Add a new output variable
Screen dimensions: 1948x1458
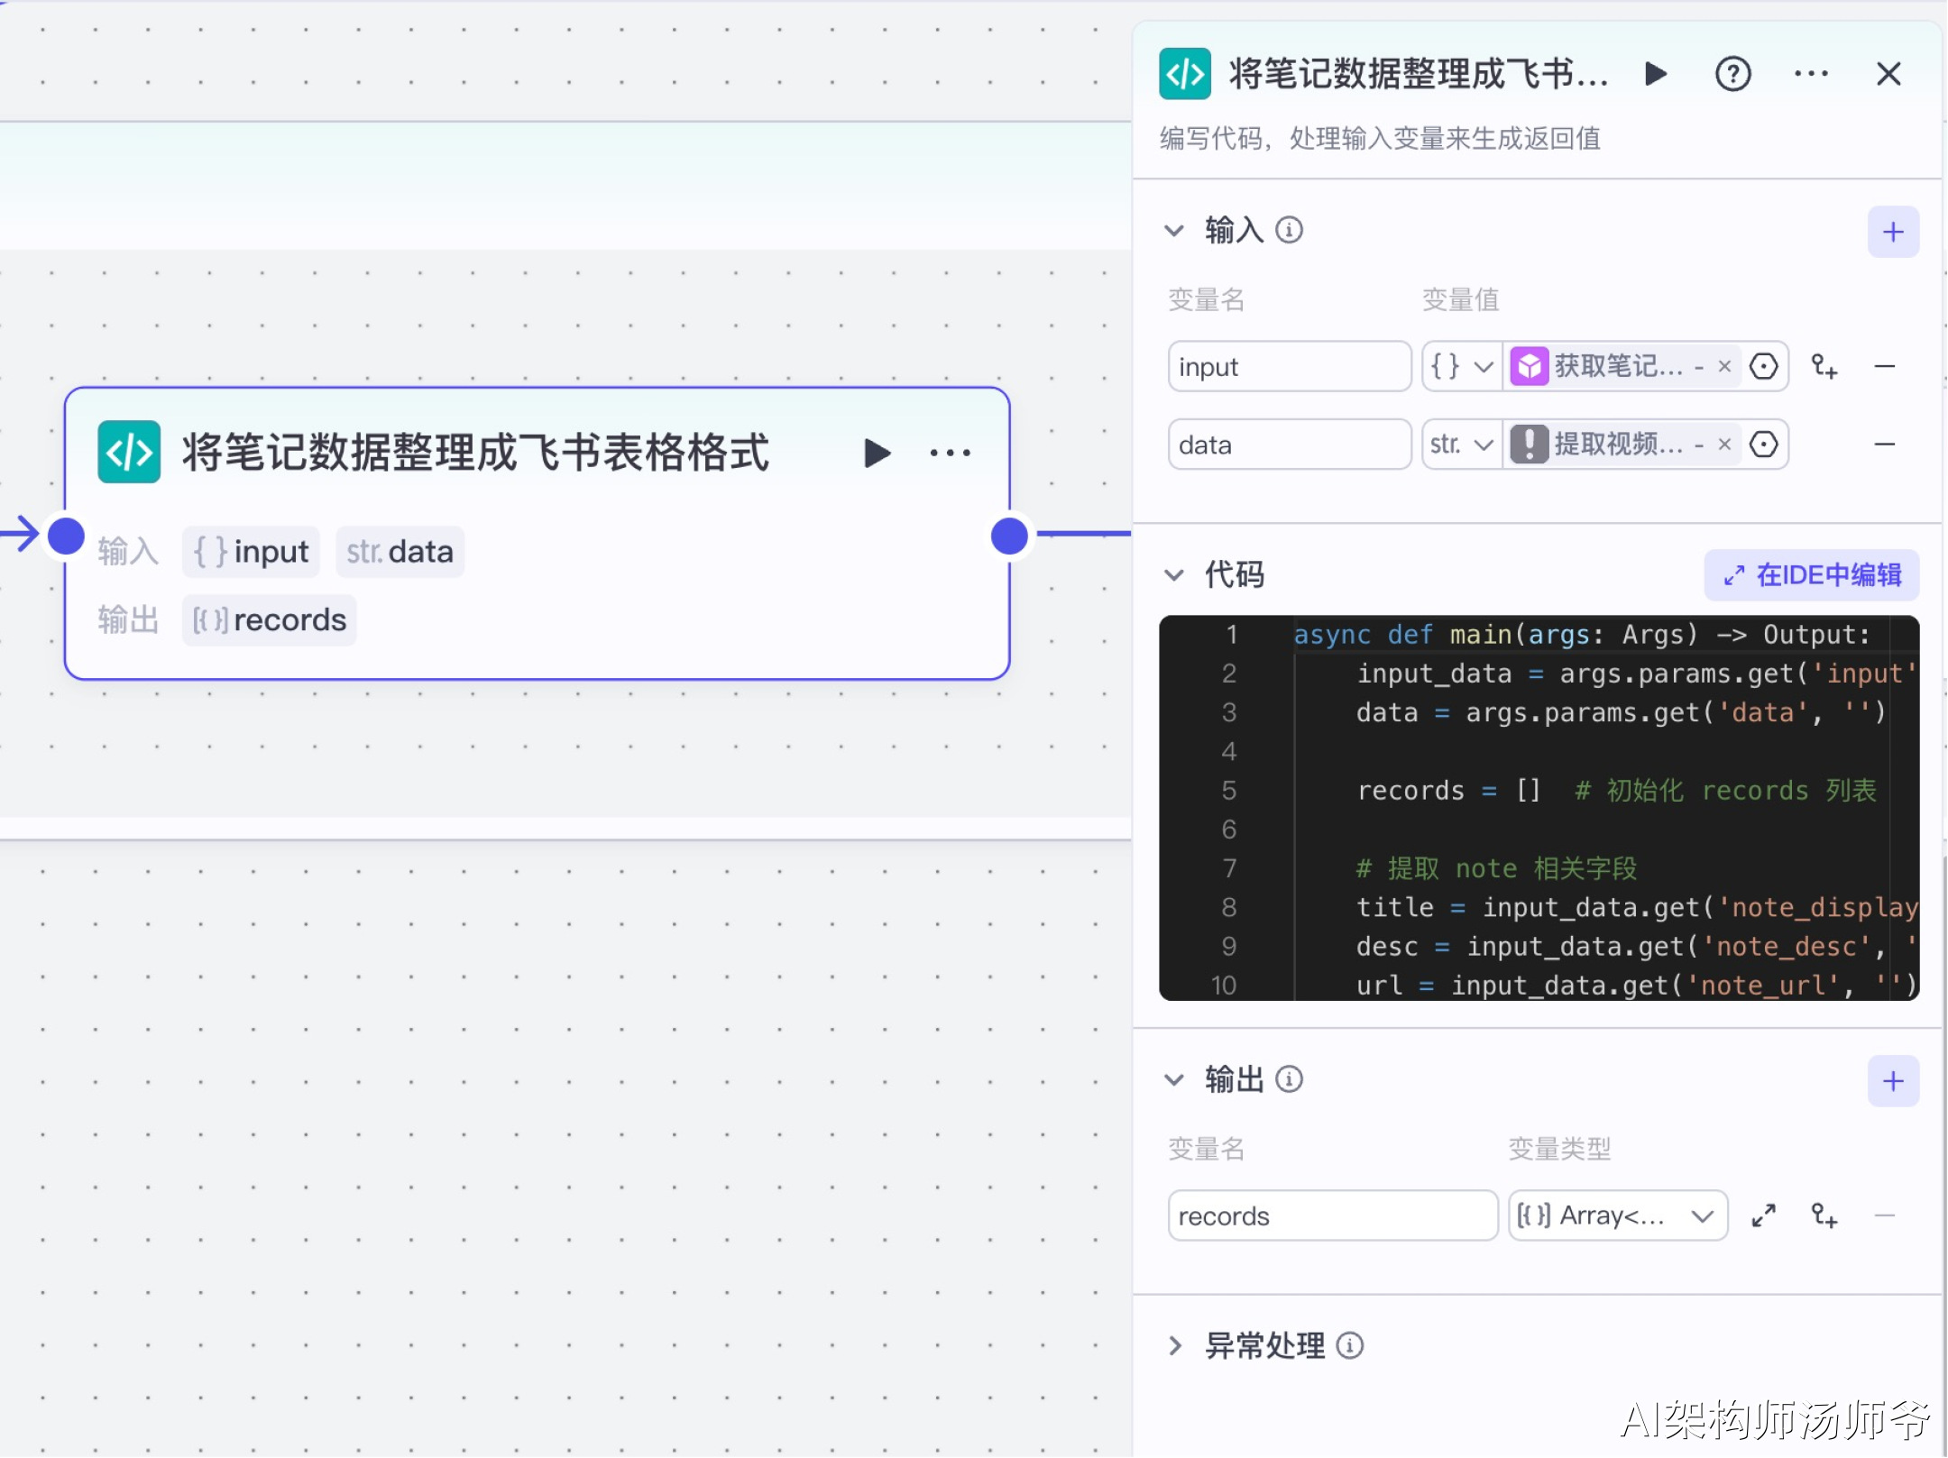pyautogui.click(x=1892, y=1080)
